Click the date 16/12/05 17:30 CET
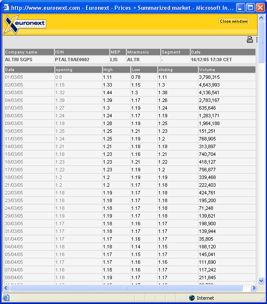 point(211,60)
